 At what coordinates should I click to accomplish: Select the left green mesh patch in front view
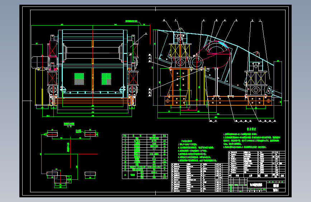pyautogui.click(x=79, y=79)
